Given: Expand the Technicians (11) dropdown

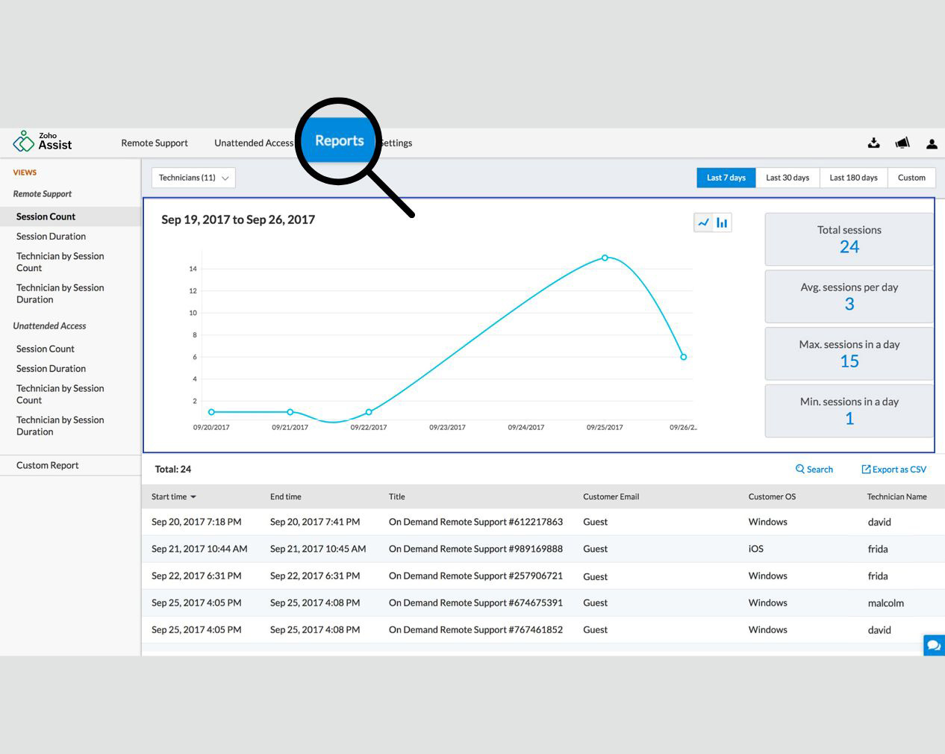Looking at the screenshot, I should click(193, 178).
